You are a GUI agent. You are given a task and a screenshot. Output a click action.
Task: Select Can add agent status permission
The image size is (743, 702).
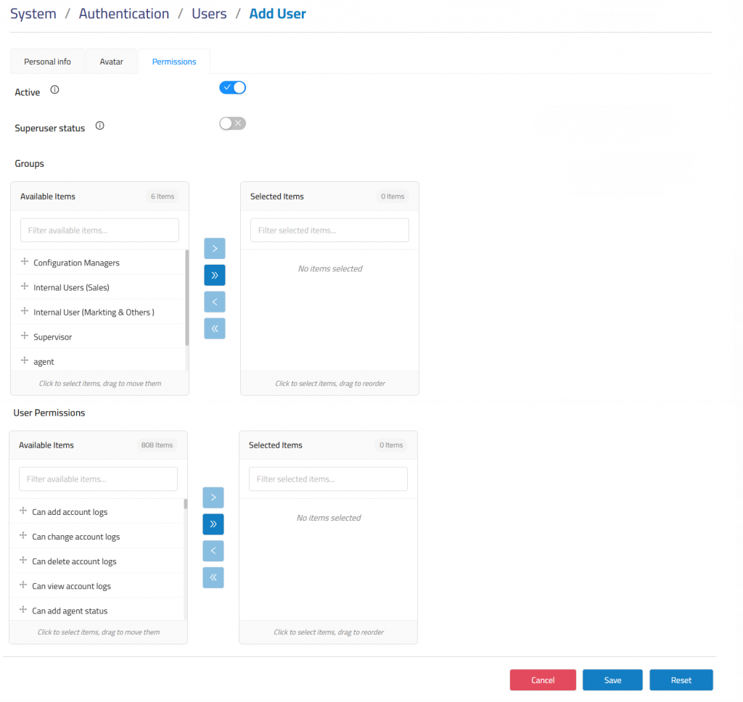tap(97, 611)
